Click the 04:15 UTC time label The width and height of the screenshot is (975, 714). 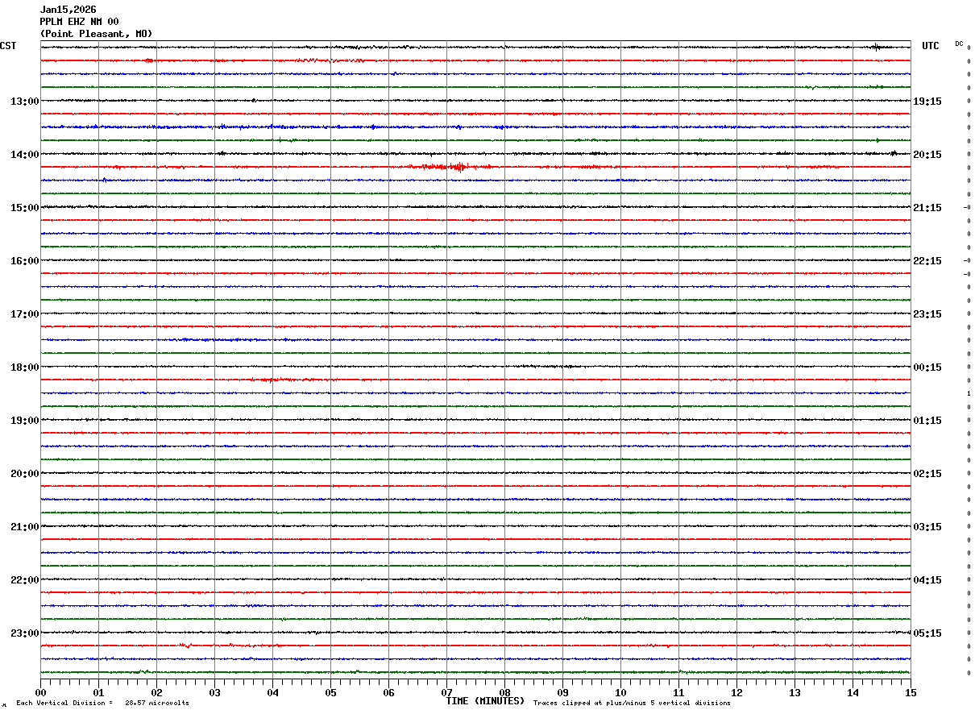927,580
